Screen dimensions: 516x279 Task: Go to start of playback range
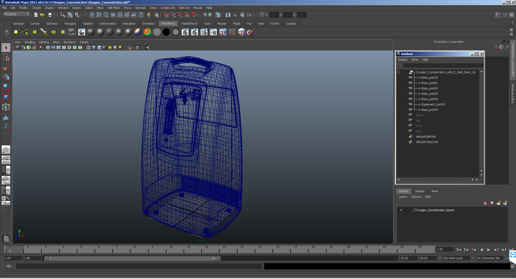tap(459, 250)
